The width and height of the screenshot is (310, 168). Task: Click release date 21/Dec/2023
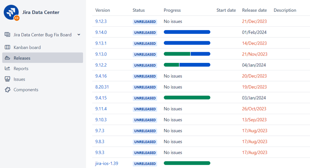254,21
